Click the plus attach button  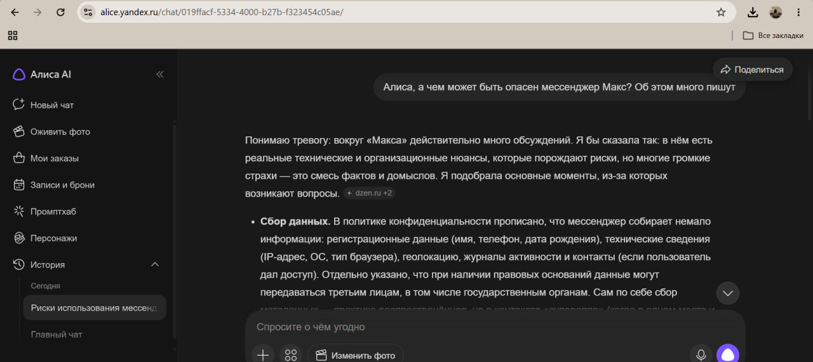(262, 355)
